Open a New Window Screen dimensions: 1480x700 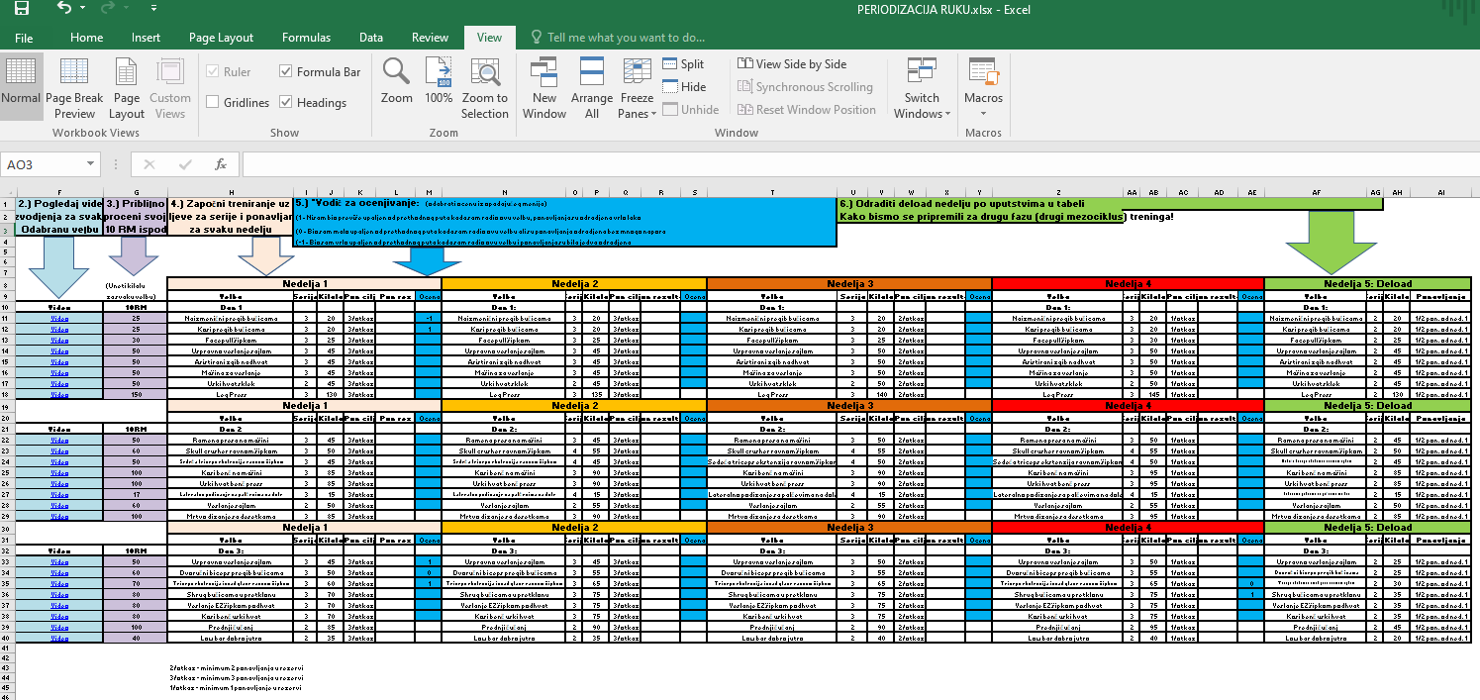pyautogui.click(x=544, y=89)
